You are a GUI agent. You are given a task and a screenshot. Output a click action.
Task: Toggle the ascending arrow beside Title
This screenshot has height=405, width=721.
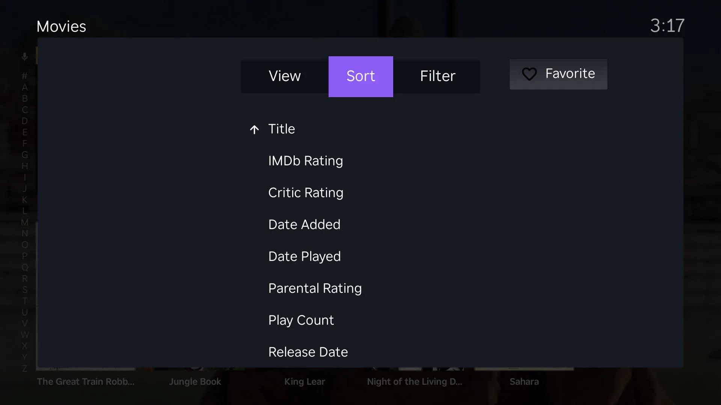pyautogui.click(x=254, y=130)
